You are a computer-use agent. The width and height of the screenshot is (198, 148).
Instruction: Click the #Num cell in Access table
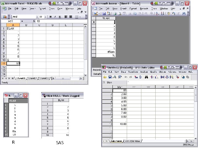106,52
